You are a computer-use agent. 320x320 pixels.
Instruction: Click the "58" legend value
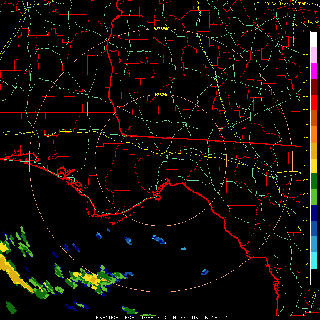click(x=305, y=67)
